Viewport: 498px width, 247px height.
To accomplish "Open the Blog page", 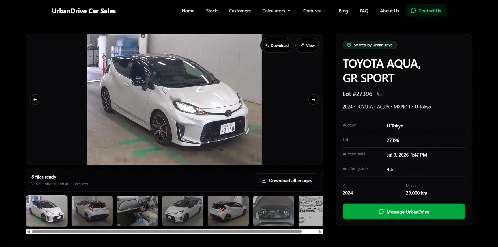I will tap(343, 11).
